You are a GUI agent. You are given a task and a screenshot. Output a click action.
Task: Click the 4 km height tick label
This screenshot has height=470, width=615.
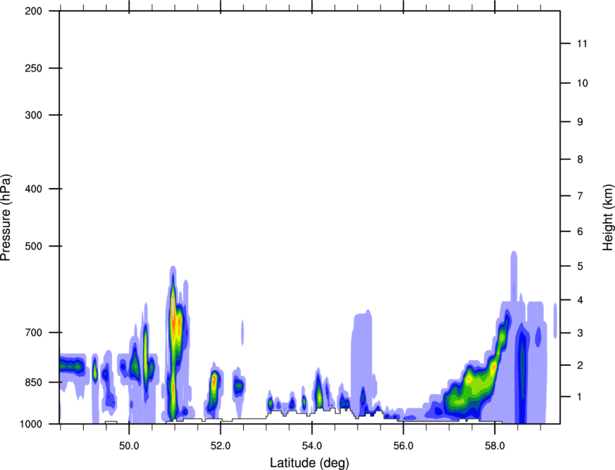580,300
